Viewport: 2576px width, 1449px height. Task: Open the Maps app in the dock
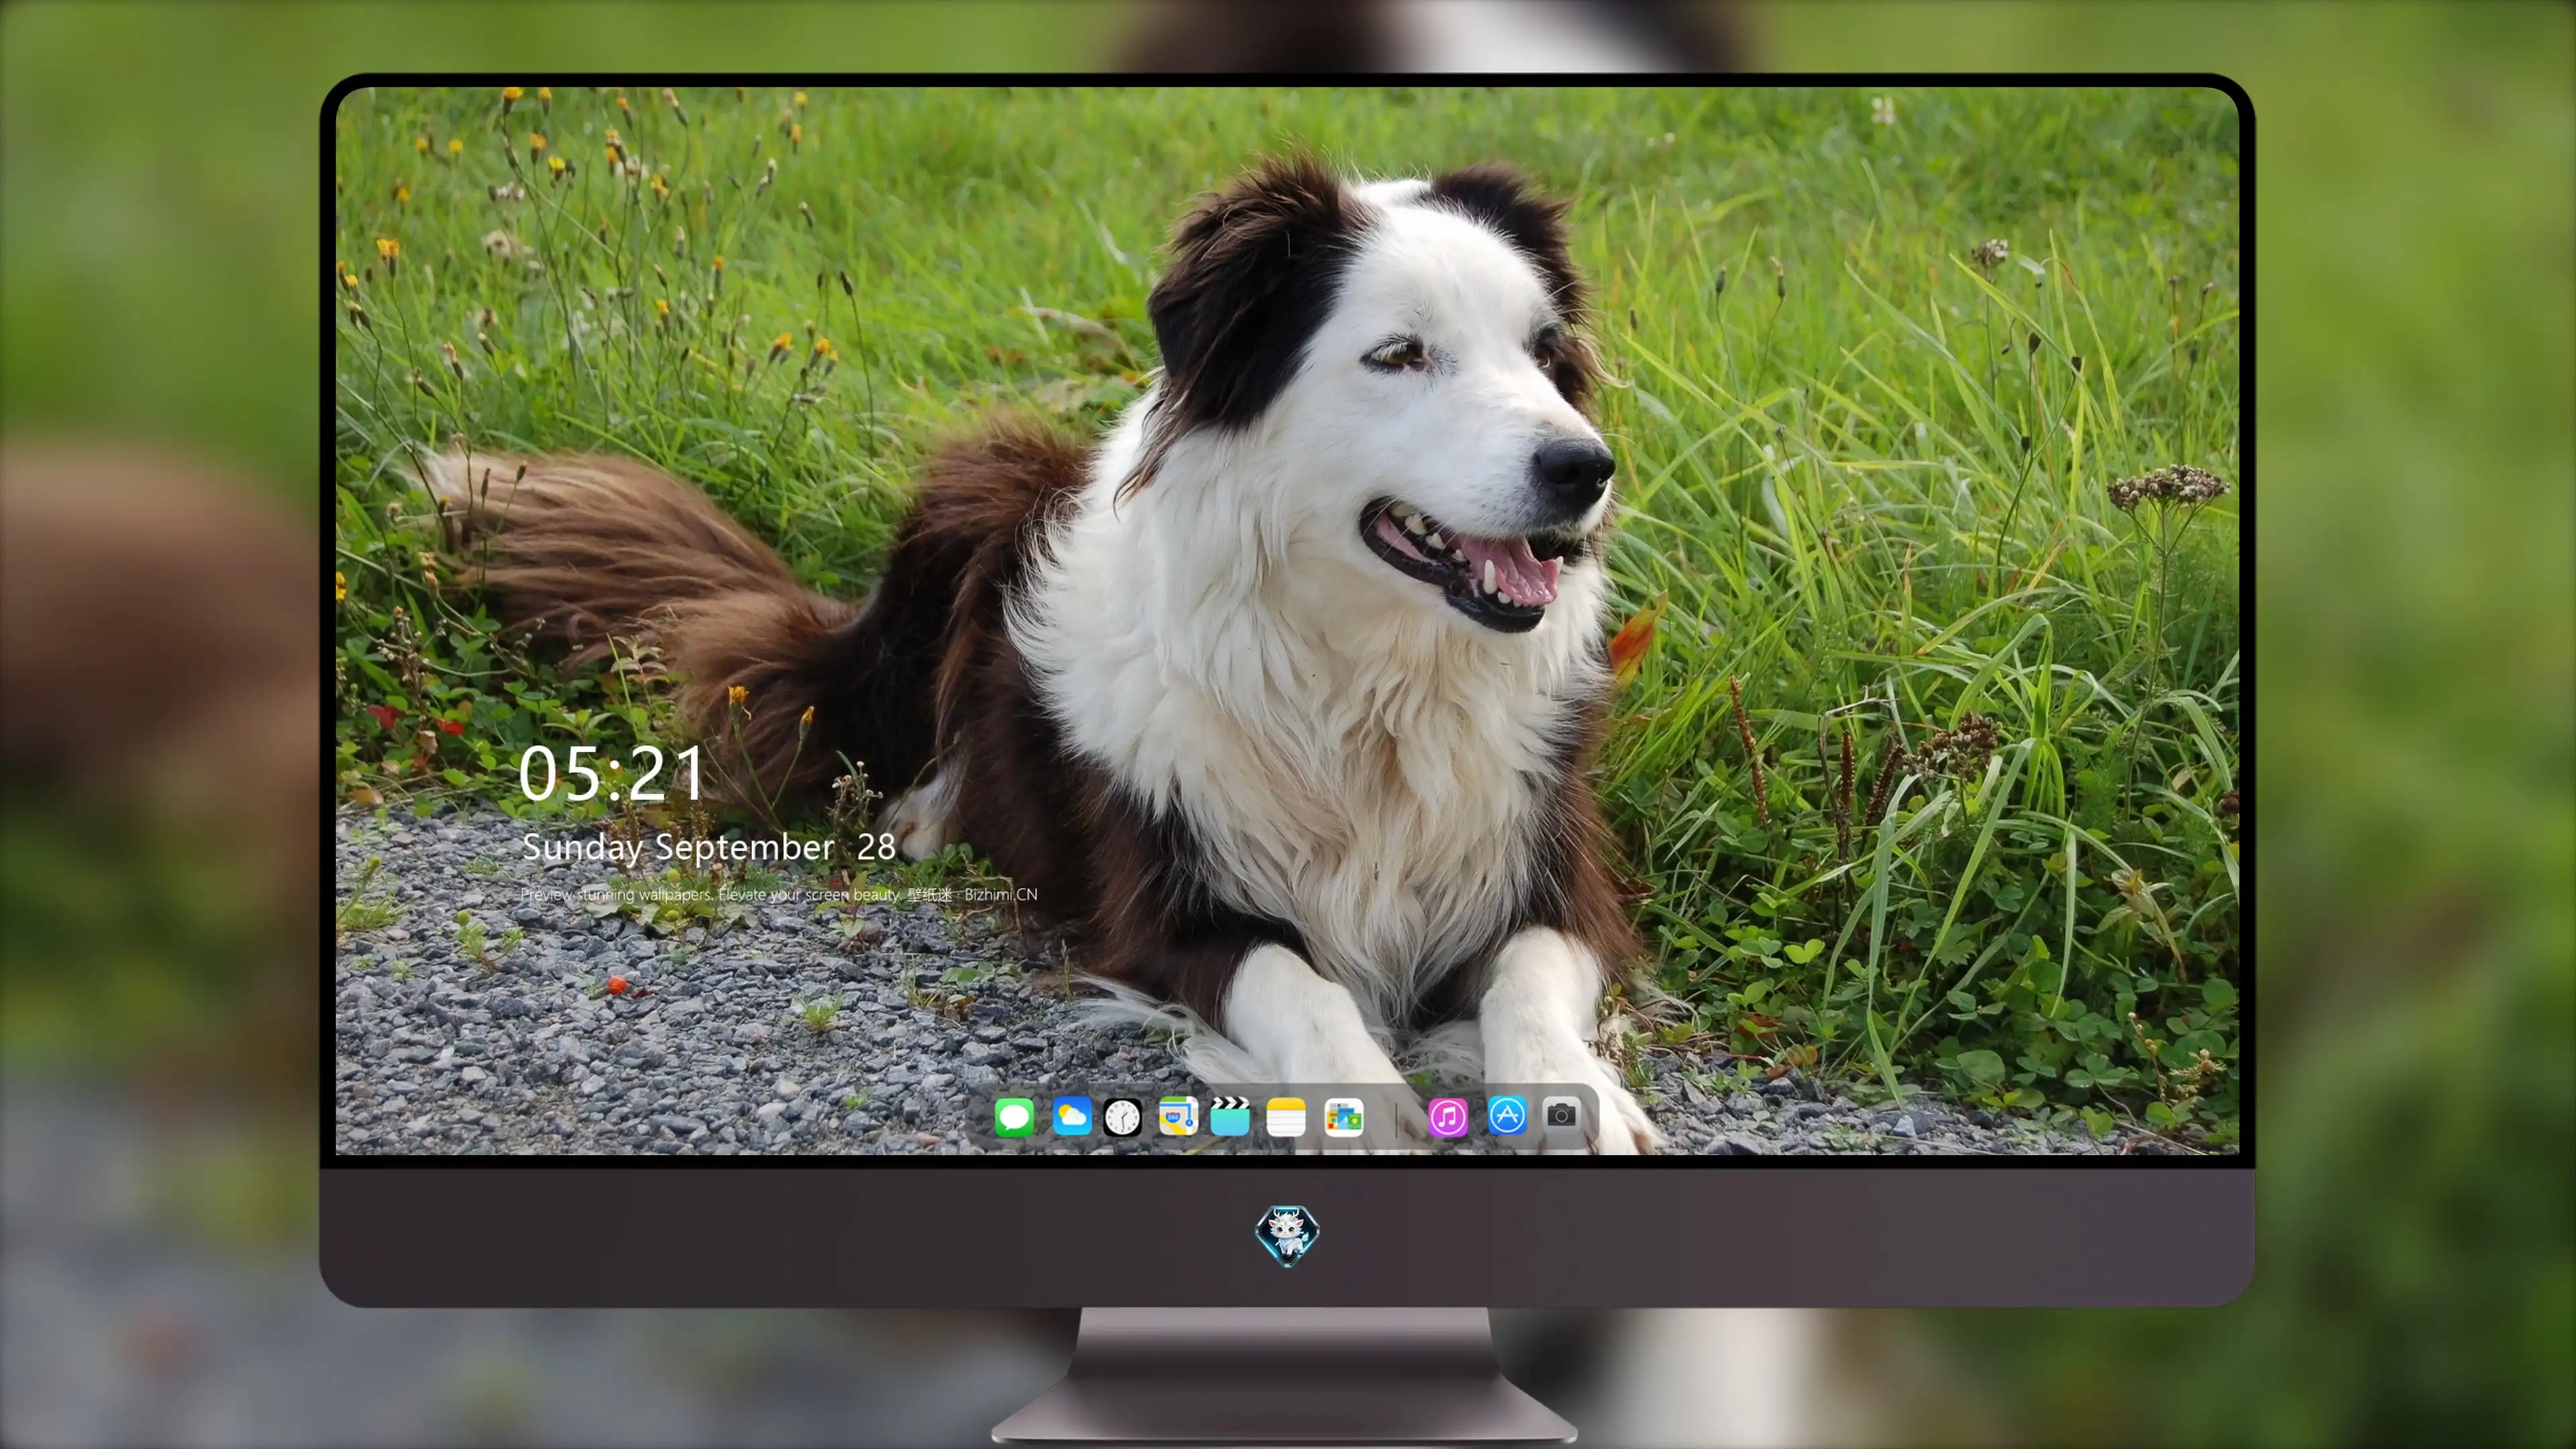coord(1178,1116)
